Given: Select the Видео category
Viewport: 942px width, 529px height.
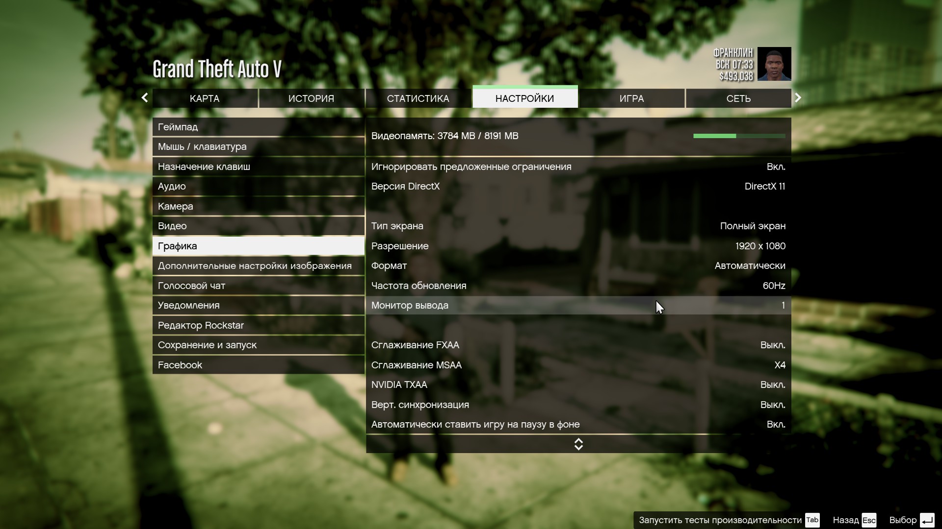Looking at the screenshot, I should pos(259,226).
